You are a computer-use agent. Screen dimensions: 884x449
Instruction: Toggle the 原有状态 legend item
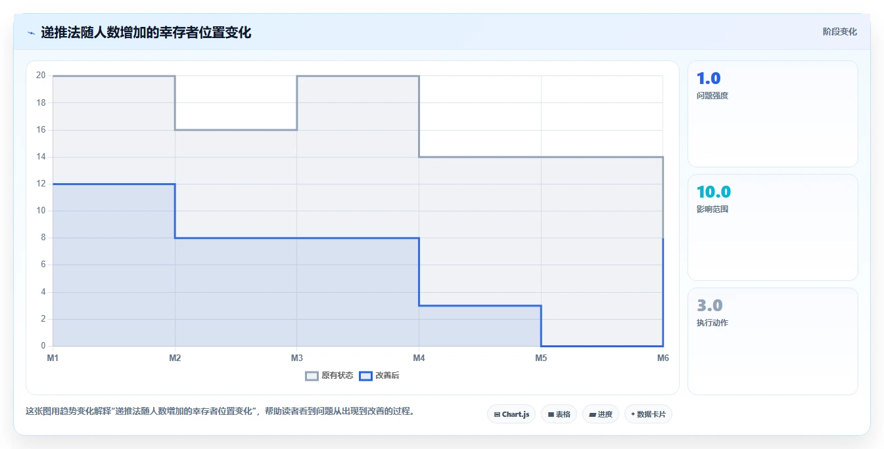[x=329, y=375]
